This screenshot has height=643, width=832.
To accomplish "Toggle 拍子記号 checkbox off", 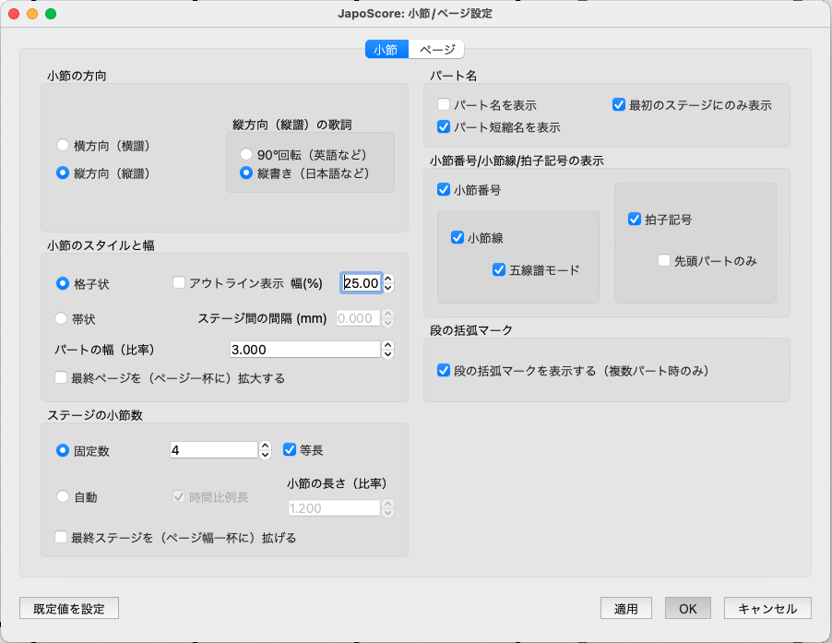I will pos(634,220).
